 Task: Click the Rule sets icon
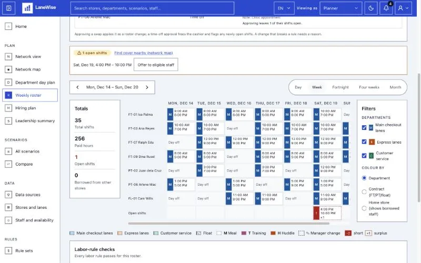(8, 251)
